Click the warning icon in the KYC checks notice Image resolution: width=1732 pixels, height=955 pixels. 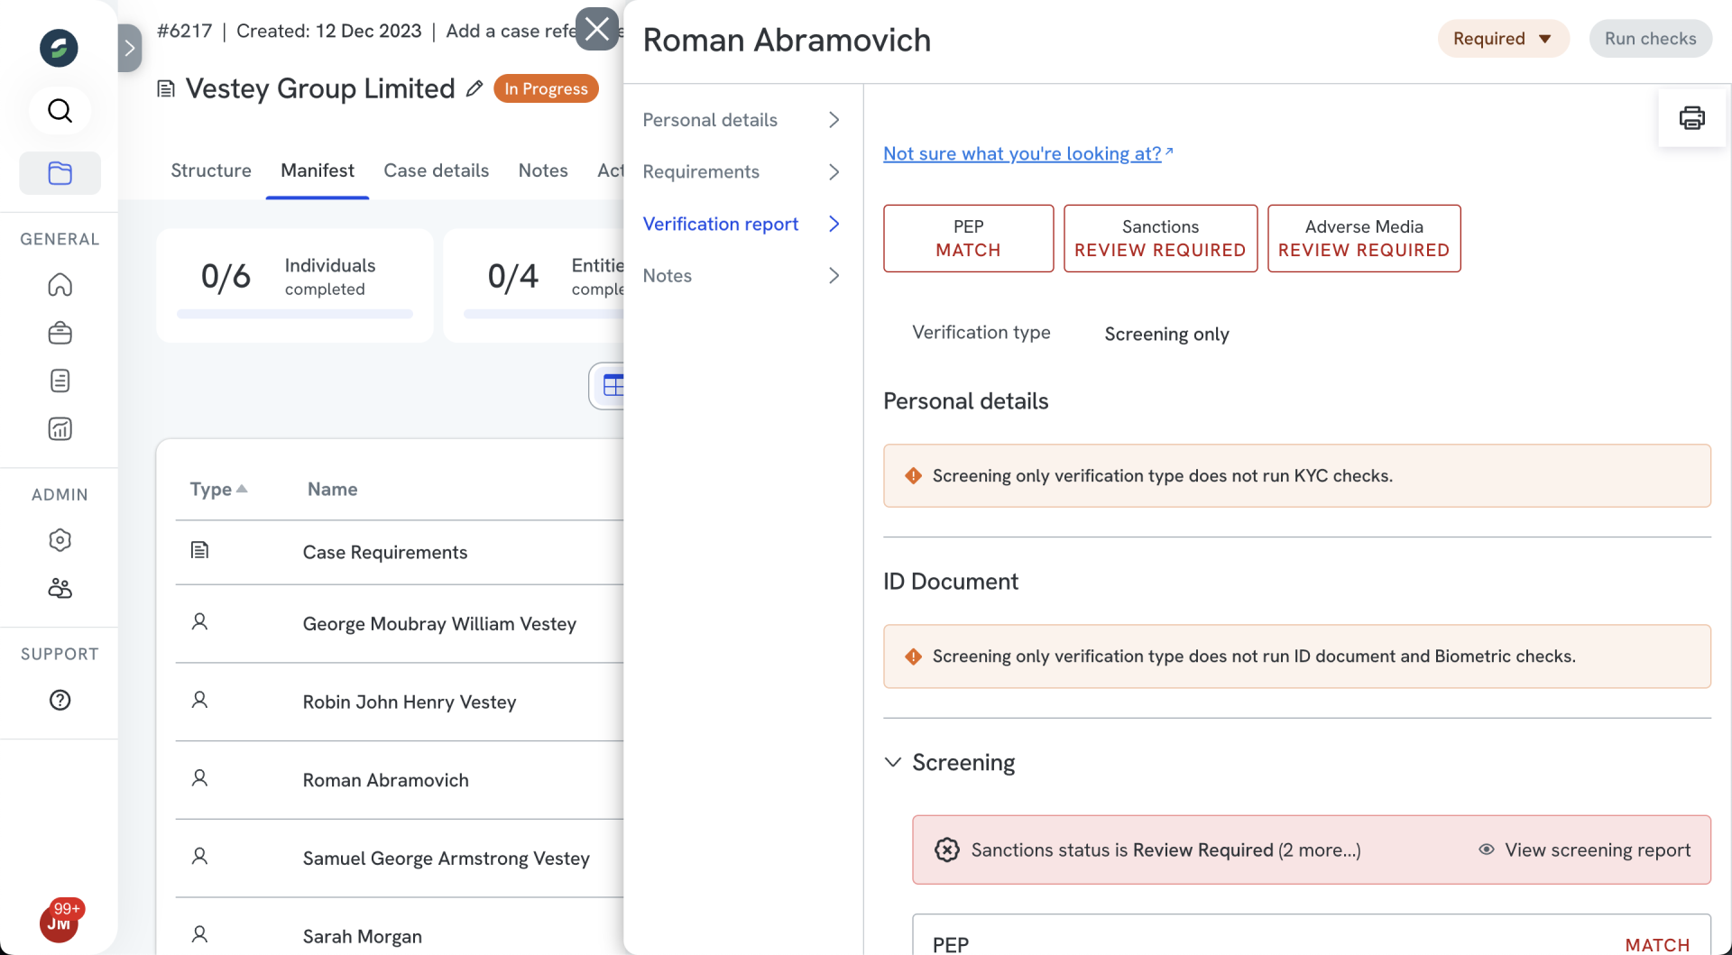click(x=913, y=475)
